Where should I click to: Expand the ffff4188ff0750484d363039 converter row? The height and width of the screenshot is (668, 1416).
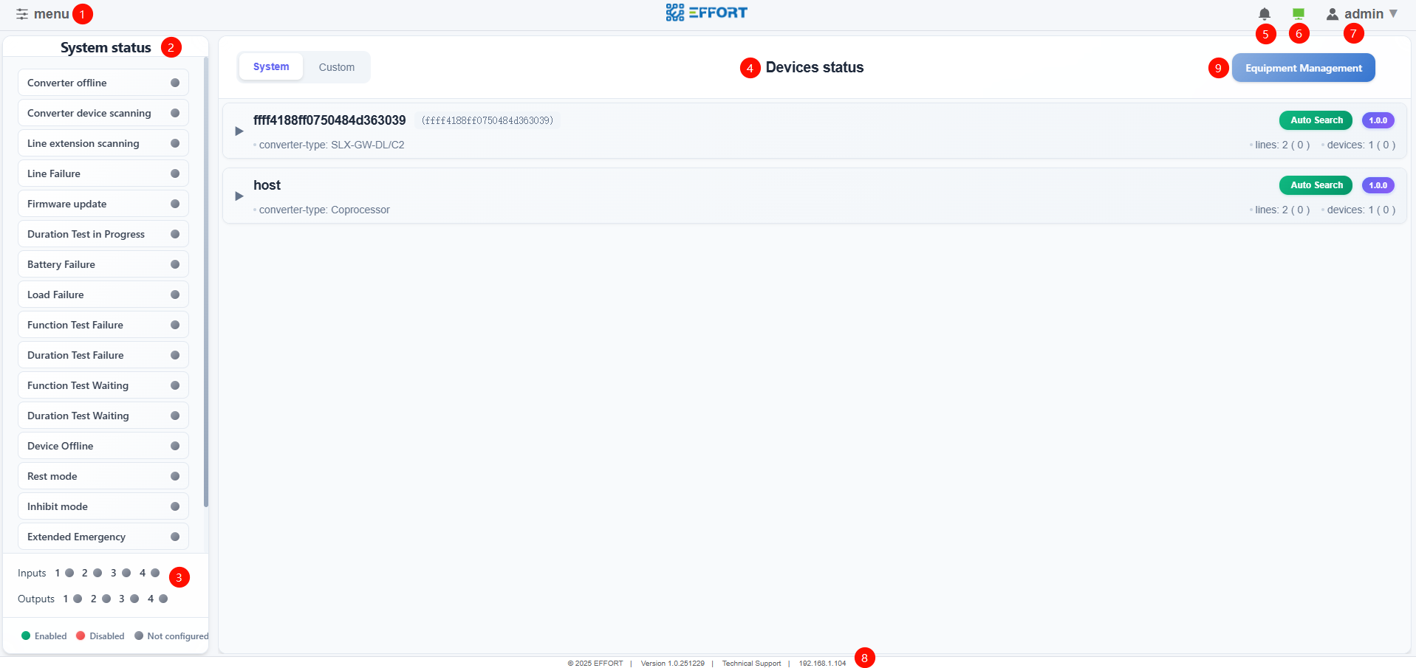[x=239, y=131]
